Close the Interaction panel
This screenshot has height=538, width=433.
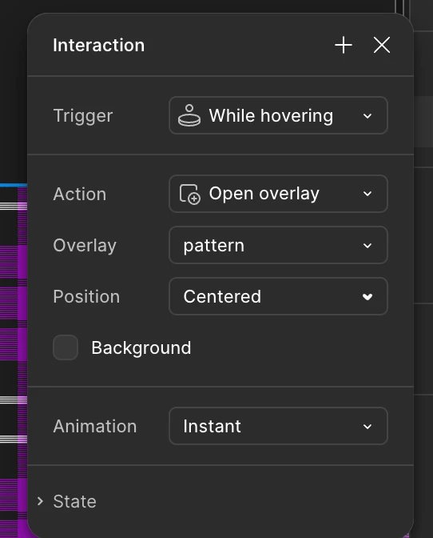click(x=382, y=46)
